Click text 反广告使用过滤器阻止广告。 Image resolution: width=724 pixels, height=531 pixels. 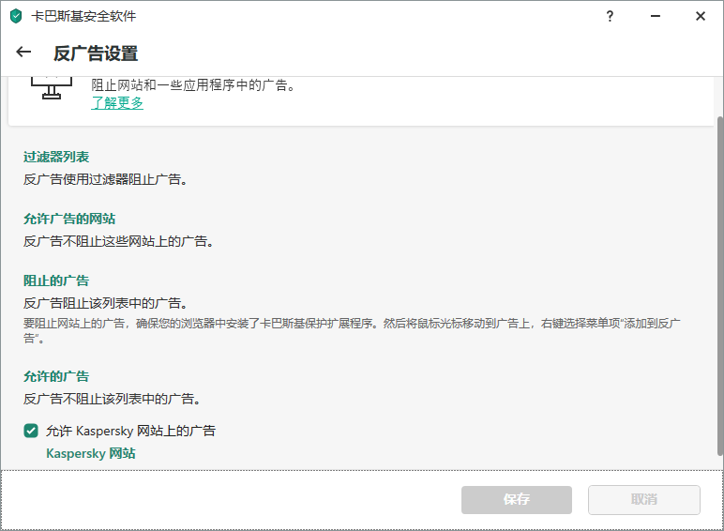point(105,179)
